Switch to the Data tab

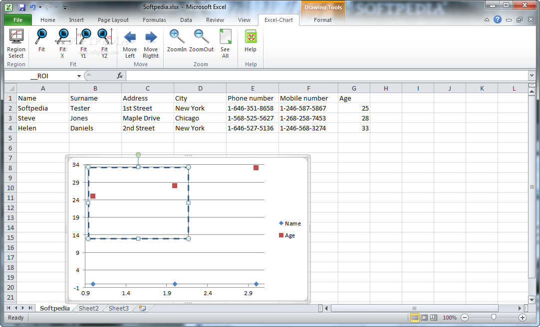186,20
